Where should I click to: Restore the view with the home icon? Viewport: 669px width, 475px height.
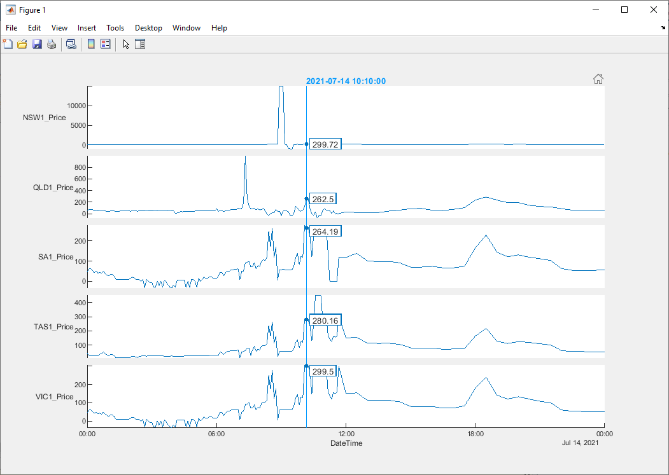(598, 79)
